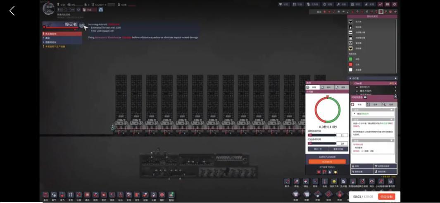This screenshot has height=203, width=440.
Task: Collapse the 小行星 list header
Action: 350,78
